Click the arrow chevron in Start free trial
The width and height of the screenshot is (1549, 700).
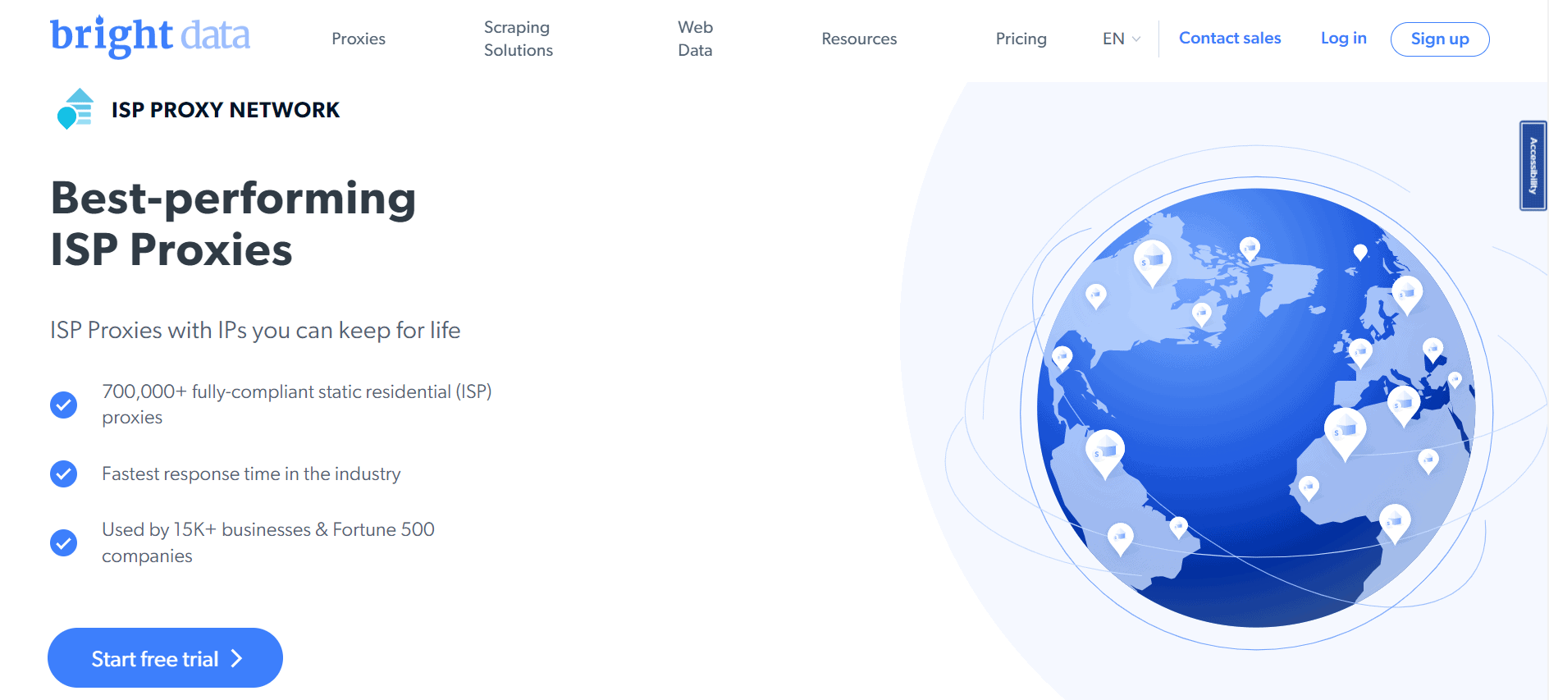[236, 658]
